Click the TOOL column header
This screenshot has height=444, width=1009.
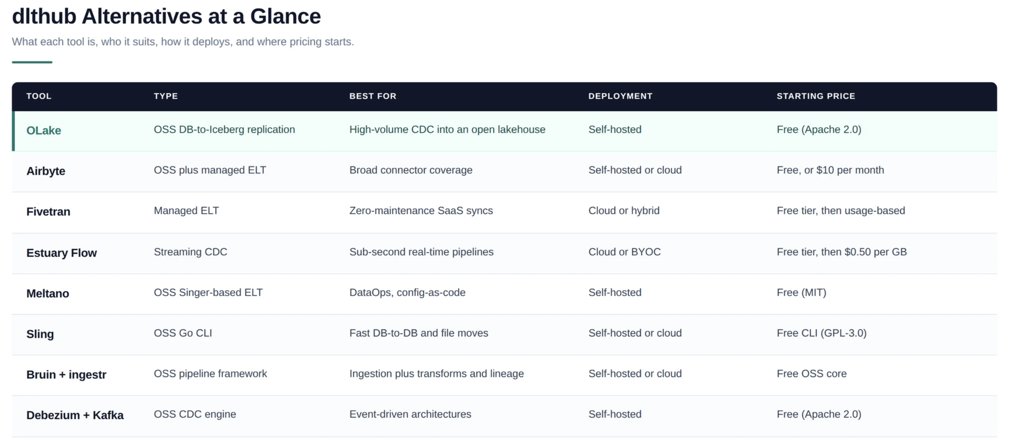[39, 96]
